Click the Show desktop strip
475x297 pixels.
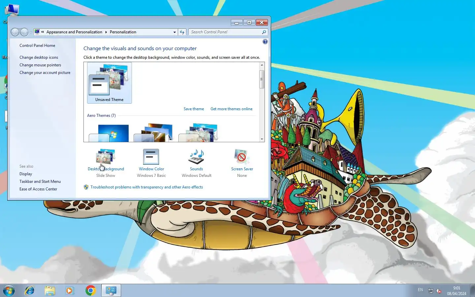point(472,290)
